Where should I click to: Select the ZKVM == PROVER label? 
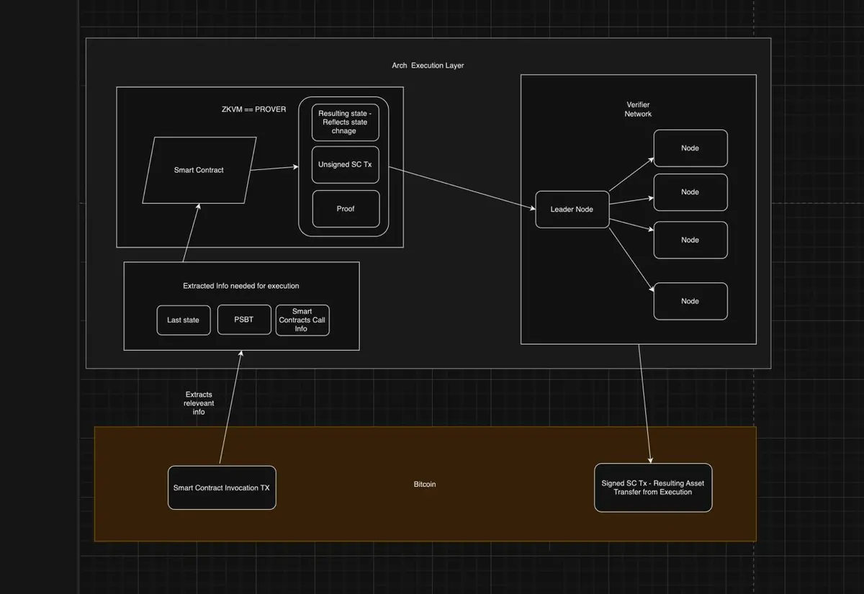(253, 109)
